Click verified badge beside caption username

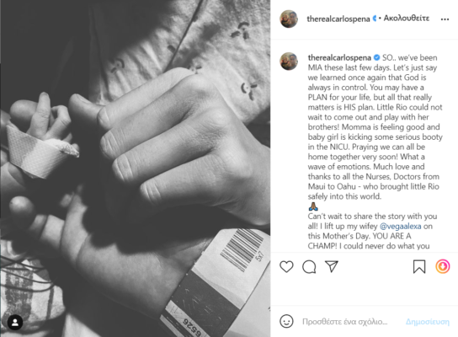(376, 57)
